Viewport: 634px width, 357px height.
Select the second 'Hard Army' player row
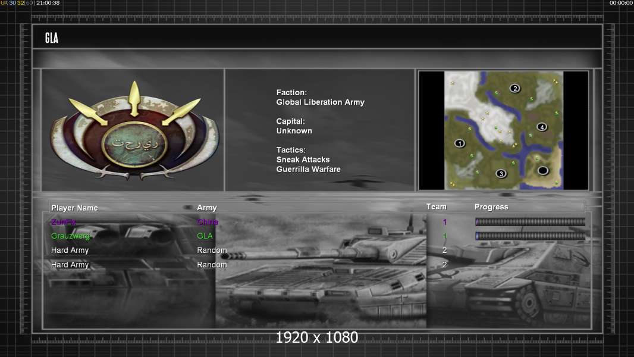[70, 265]
